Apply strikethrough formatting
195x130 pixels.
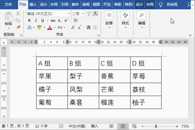pos(53,20)
